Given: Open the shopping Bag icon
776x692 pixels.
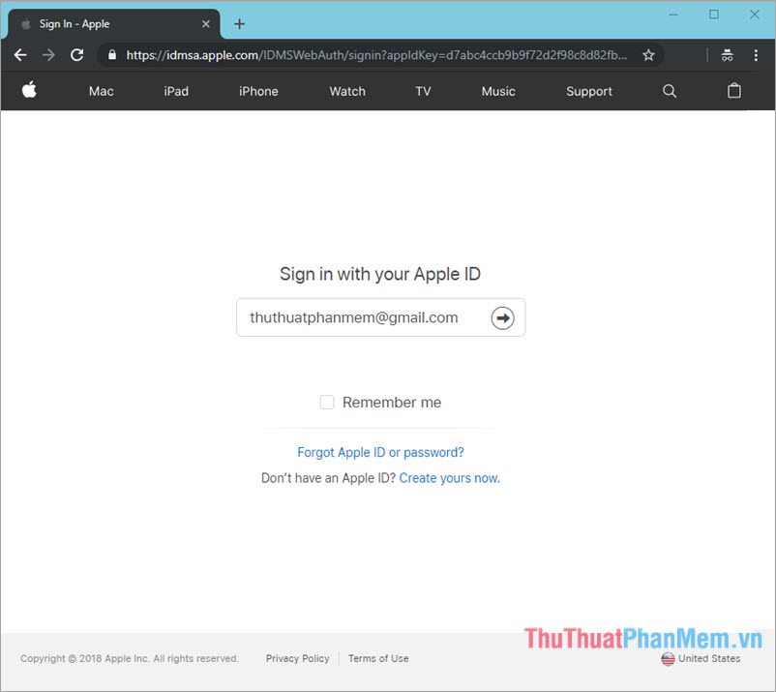Looking at the screenshot, I should 733,91.
